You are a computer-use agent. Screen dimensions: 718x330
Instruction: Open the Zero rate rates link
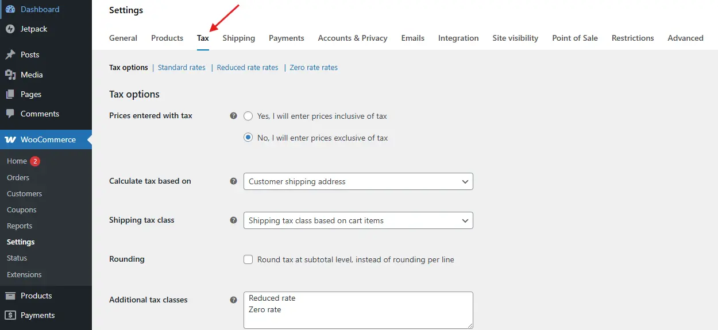pos(314,67)
